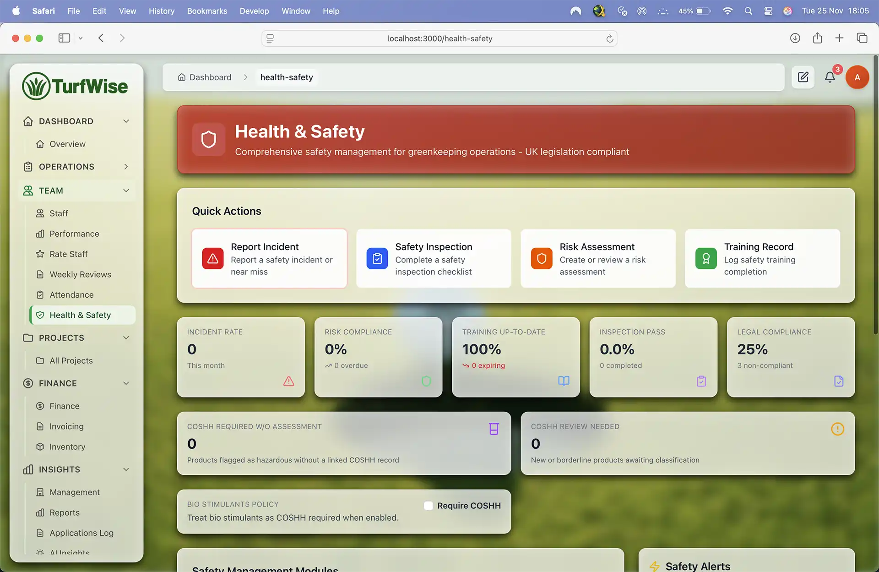Viewport: 879px width, 572px height.
Task: Open the Develop menu in the menu bar
Action: click(254, 11)
